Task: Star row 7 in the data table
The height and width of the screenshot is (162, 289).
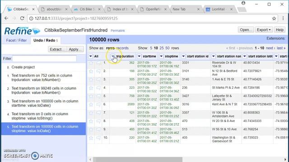Action: click(91, 113)
